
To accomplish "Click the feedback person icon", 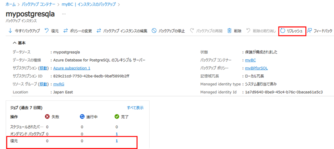I will click(309, 31).
